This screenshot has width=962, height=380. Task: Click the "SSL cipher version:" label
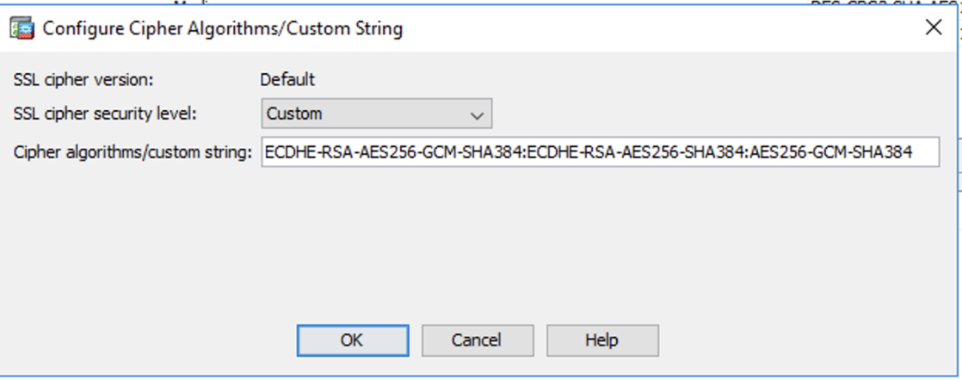tap(83, 80)
